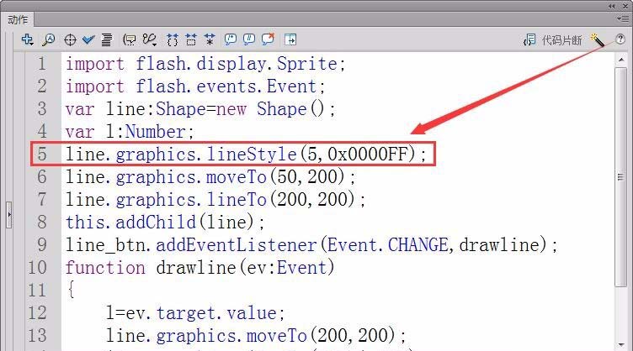Show code hint speech-bubble icon
Screen dimensions: 633x351
(x=129, y=39)
